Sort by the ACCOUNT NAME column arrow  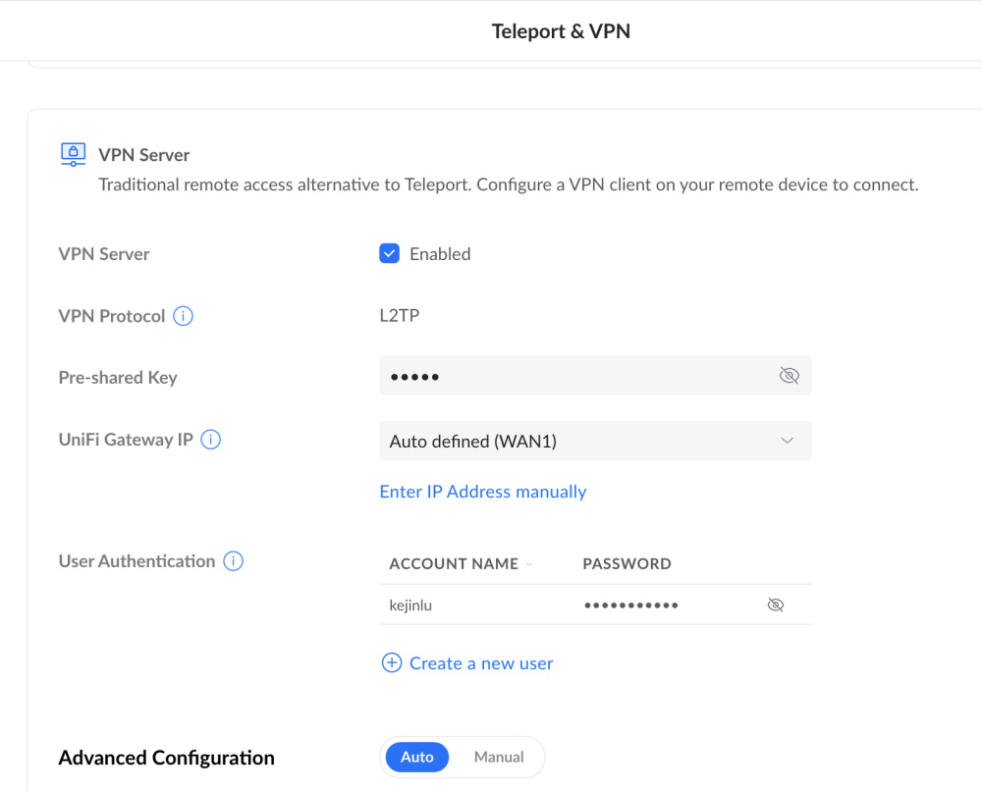pos(530,564)
